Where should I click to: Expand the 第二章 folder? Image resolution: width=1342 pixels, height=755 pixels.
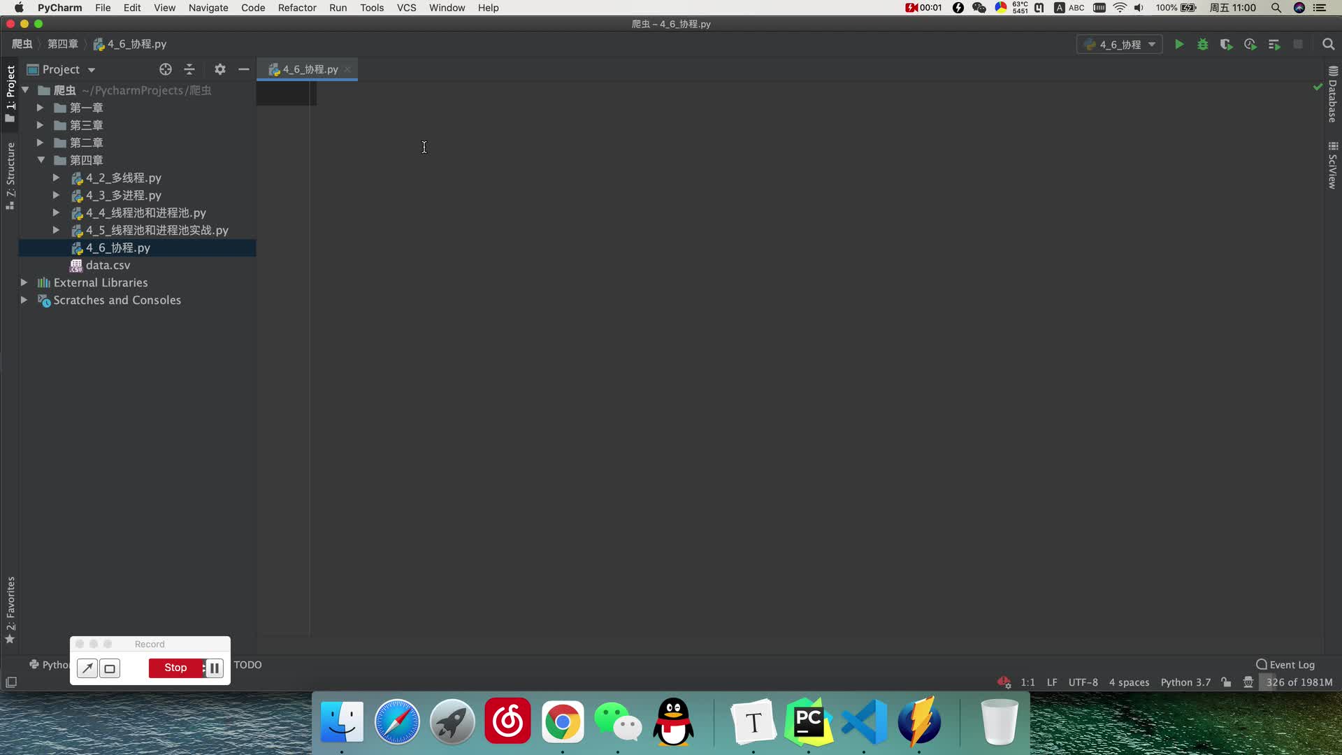point(40,143)
